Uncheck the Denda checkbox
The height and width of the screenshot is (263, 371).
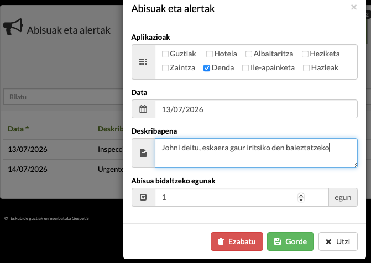[x=207, y=68]
